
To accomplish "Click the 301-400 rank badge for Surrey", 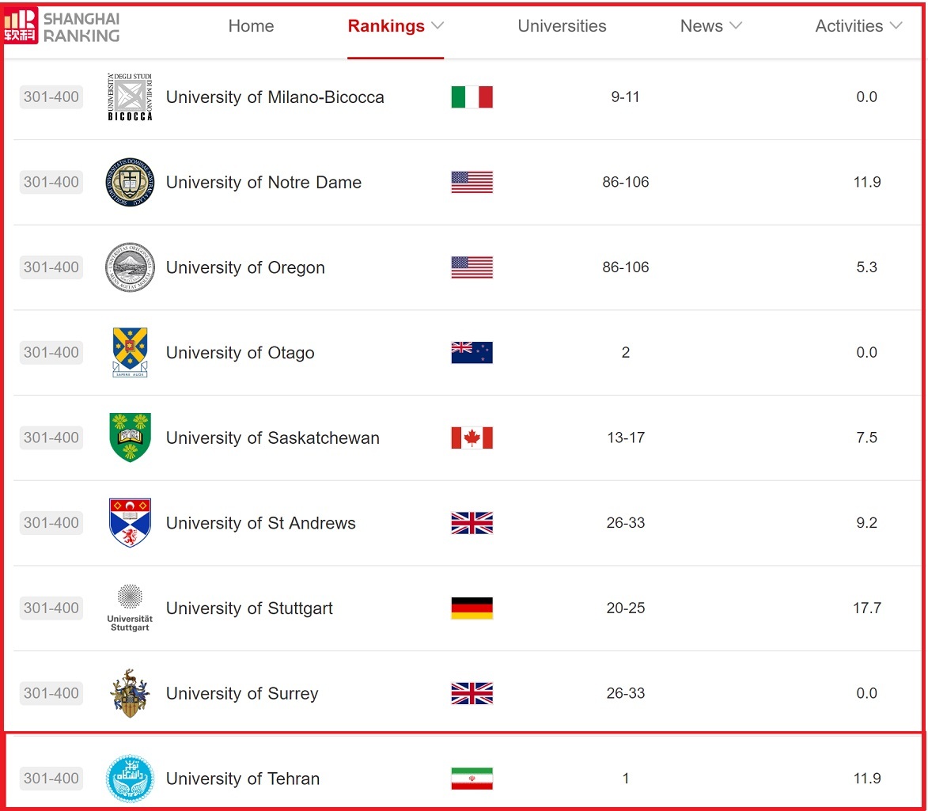I will point(51,693).
